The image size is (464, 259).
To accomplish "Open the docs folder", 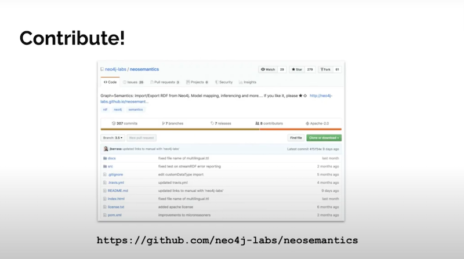I will (x=111, y=158).
